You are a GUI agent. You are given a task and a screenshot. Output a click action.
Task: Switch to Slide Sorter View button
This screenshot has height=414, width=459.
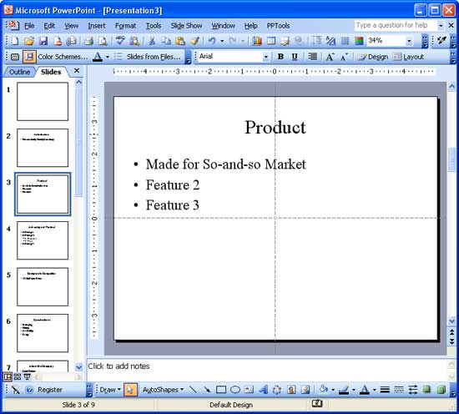(x=18, y=376)
